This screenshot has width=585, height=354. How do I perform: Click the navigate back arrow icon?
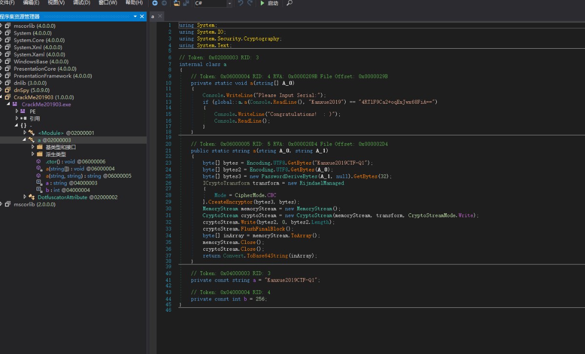tap(155, 3)
